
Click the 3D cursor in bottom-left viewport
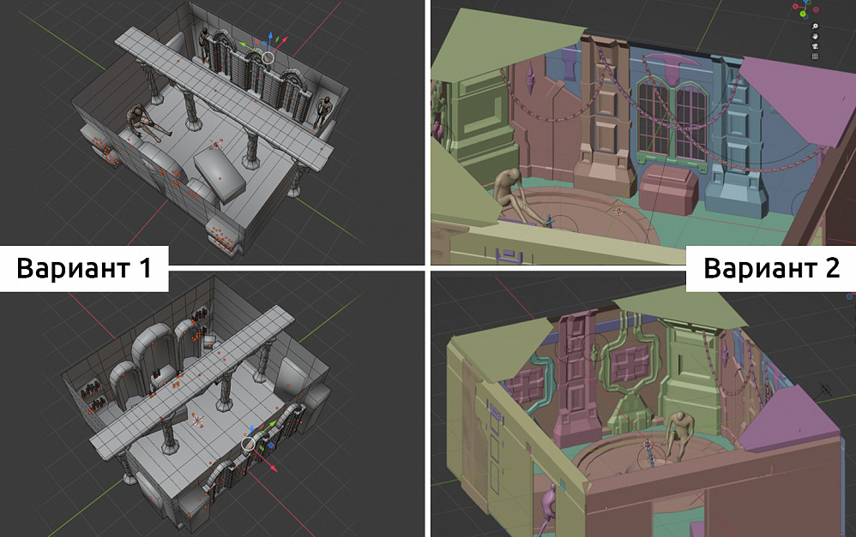click(x=197, y=420)
